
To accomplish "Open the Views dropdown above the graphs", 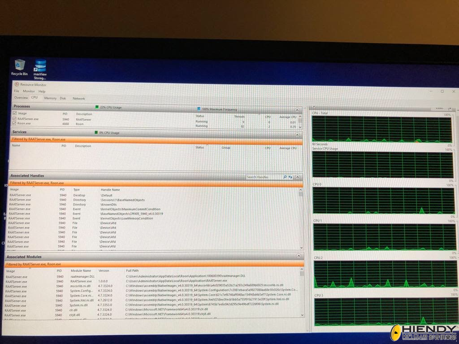I will coord(442,108).
